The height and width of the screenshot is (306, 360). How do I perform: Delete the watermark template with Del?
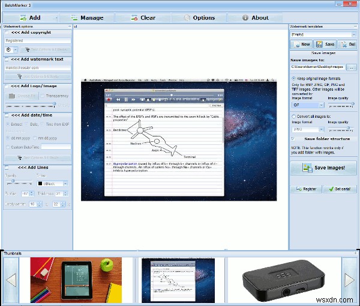tap(347, 44)
